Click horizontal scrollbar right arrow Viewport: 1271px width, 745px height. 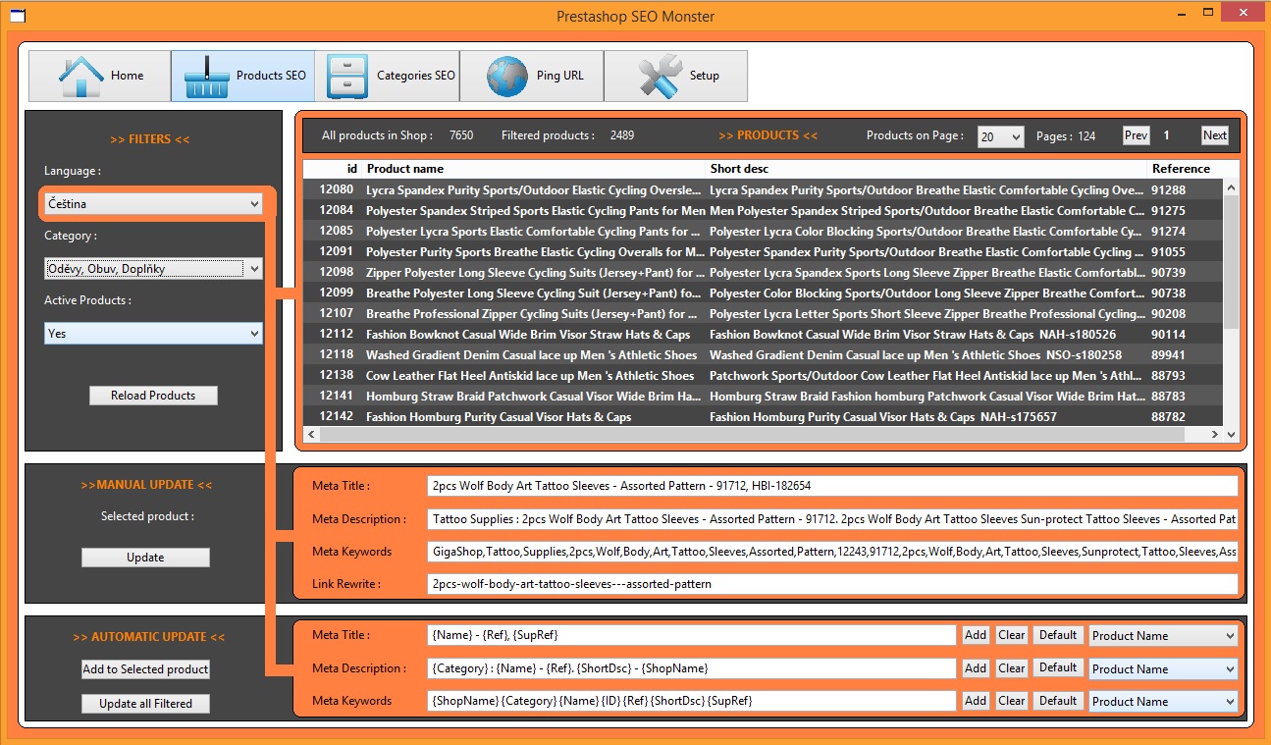point(1215,434)
